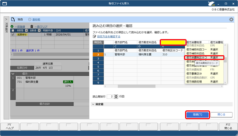Click the preview grid horizontal scrollbar thumb
Image resolution: width=238 pixels, height=136 pixels.
click(137, 86)
